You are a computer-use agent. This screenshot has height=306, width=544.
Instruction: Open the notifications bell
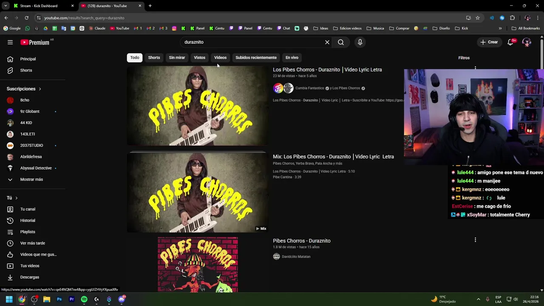[510, 42]
